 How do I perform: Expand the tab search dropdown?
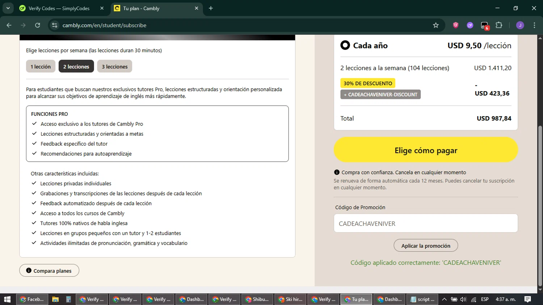[8, 8]
